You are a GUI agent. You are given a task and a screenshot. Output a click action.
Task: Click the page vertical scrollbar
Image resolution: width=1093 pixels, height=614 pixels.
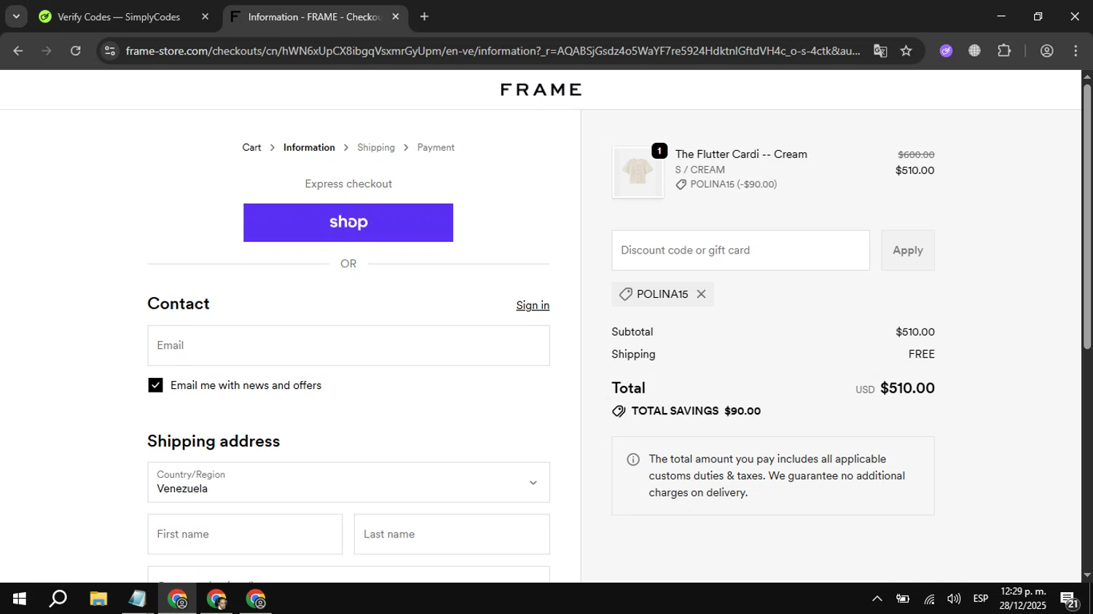(x=1087, y=219)
